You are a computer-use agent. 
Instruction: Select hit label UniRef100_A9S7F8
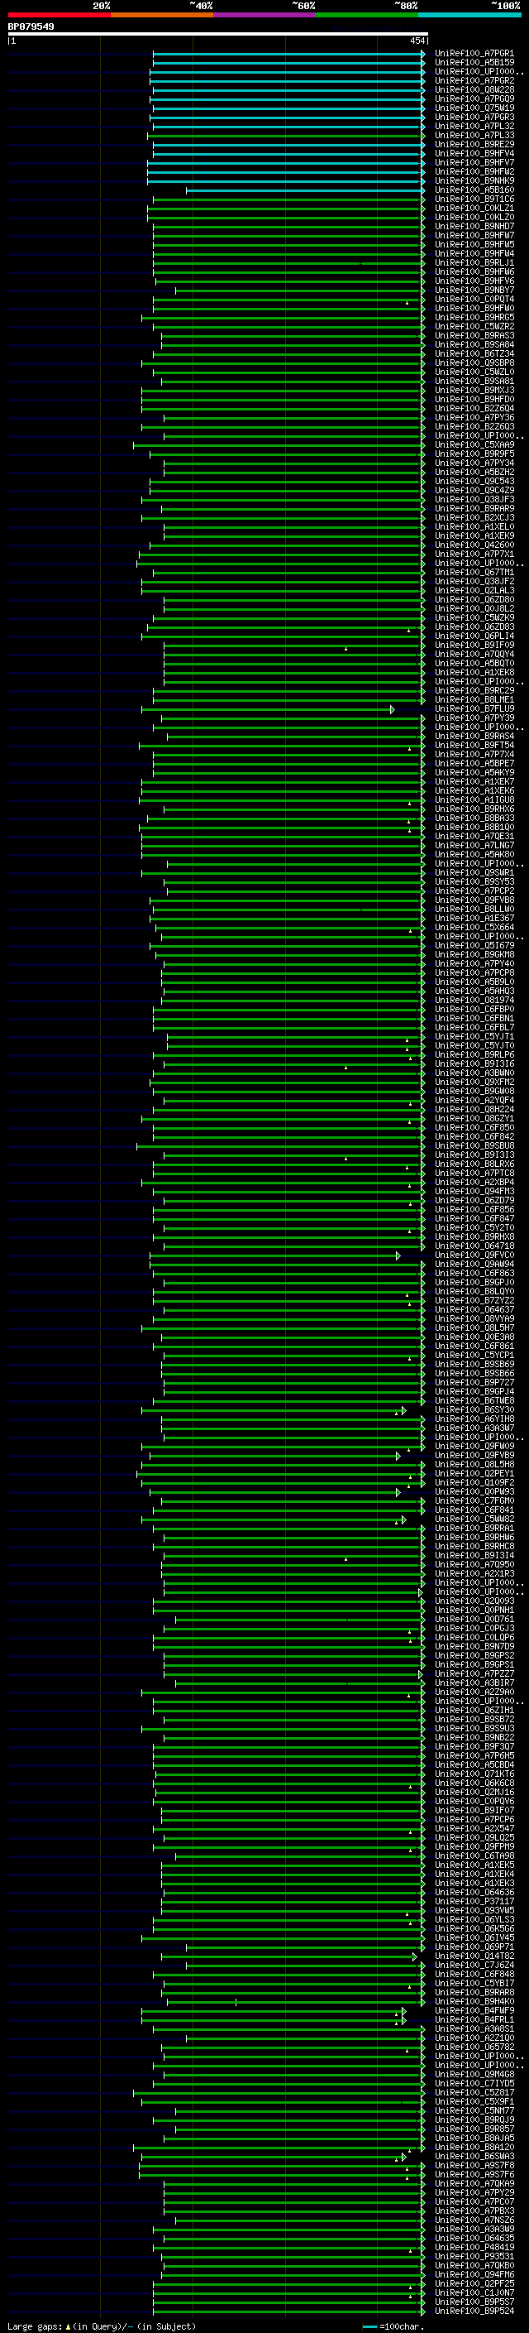pyautogui.click(x=474, y=2164)
